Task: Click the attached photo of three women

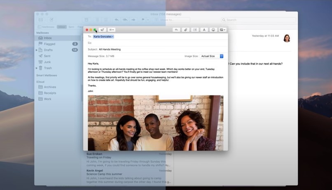Action: click(x=156, y=123)
